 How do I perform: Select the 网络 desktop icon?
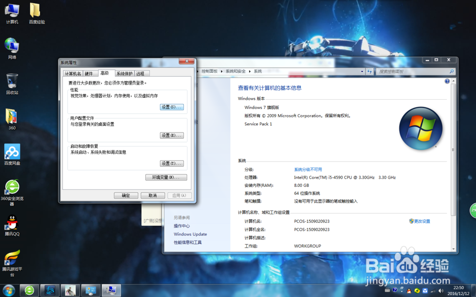pyautogui.click(x=12, y=48)
